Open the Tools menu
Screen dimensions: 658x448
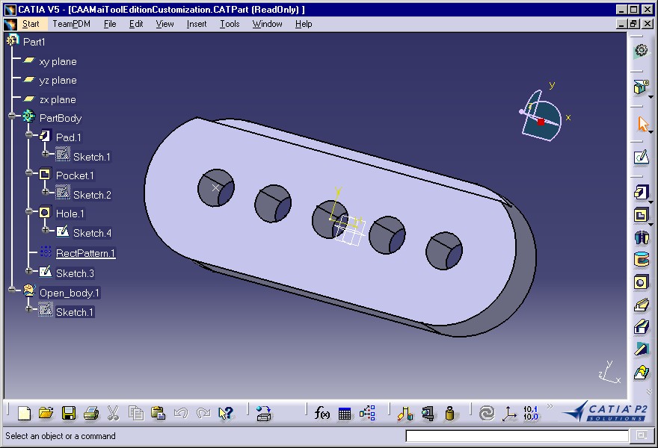tap(230, 24)
